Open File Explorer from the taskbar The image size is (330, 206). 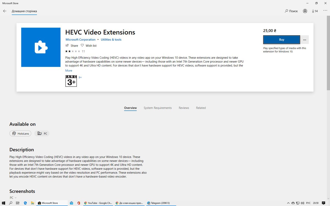32,203
